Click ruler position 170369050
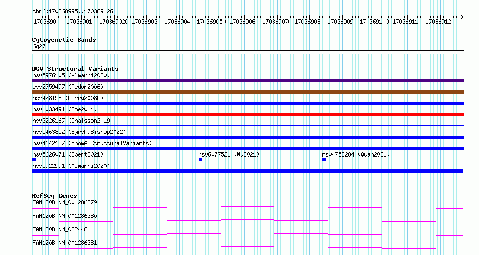Screen dimensions: 479x255 [211, 22]
